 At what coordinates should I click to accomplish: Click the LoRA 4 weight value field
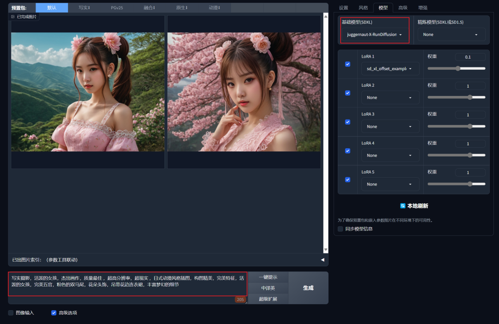[x=470, y=144]
